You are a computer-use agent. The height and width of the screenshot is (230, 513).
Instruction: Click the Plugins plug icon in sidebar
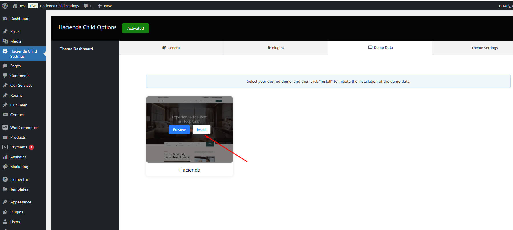tap(5, 212)
